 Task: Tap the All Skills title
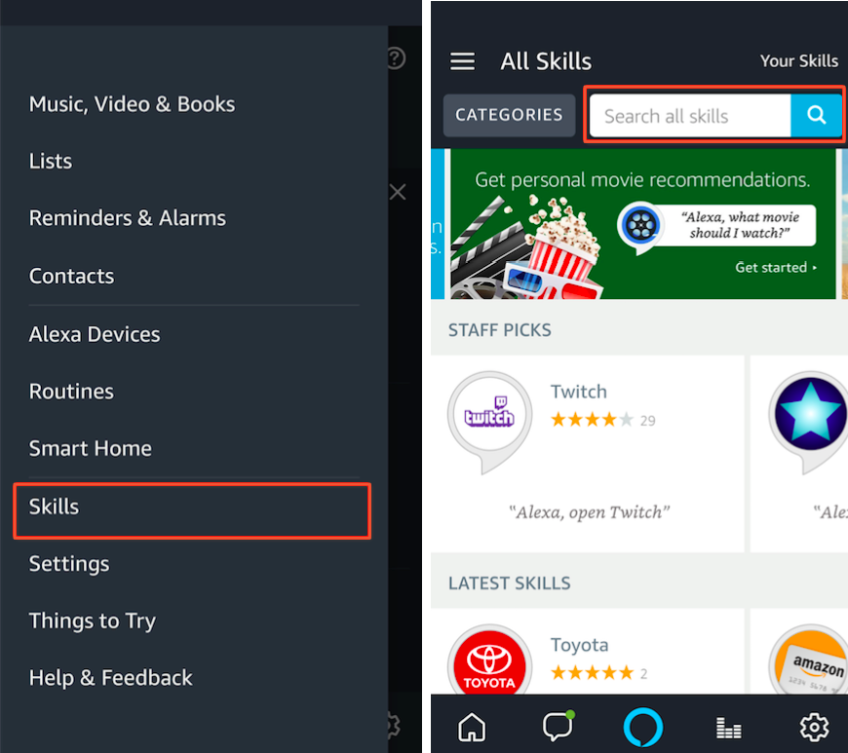(x=546, y=61)
